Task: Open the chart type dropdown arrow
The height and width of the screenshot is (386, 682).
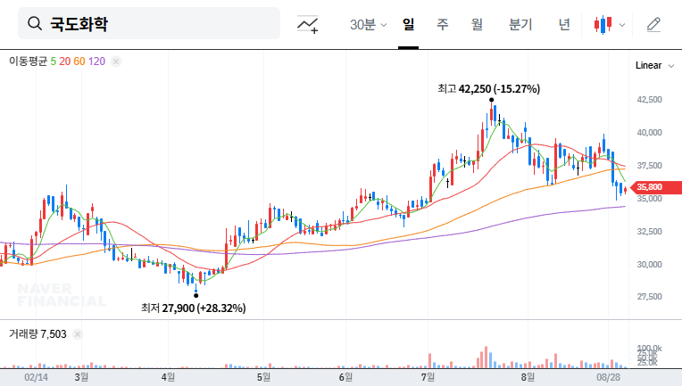Action: pos(622,25)
